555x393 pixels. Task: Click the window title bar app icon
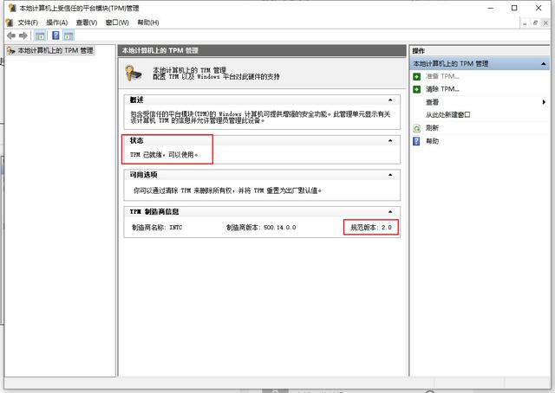point(12,8)
